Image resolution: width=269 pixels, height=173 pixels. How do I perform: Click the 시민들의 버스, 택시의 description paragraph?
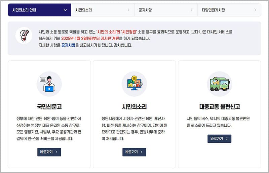(x=218, y=122)
